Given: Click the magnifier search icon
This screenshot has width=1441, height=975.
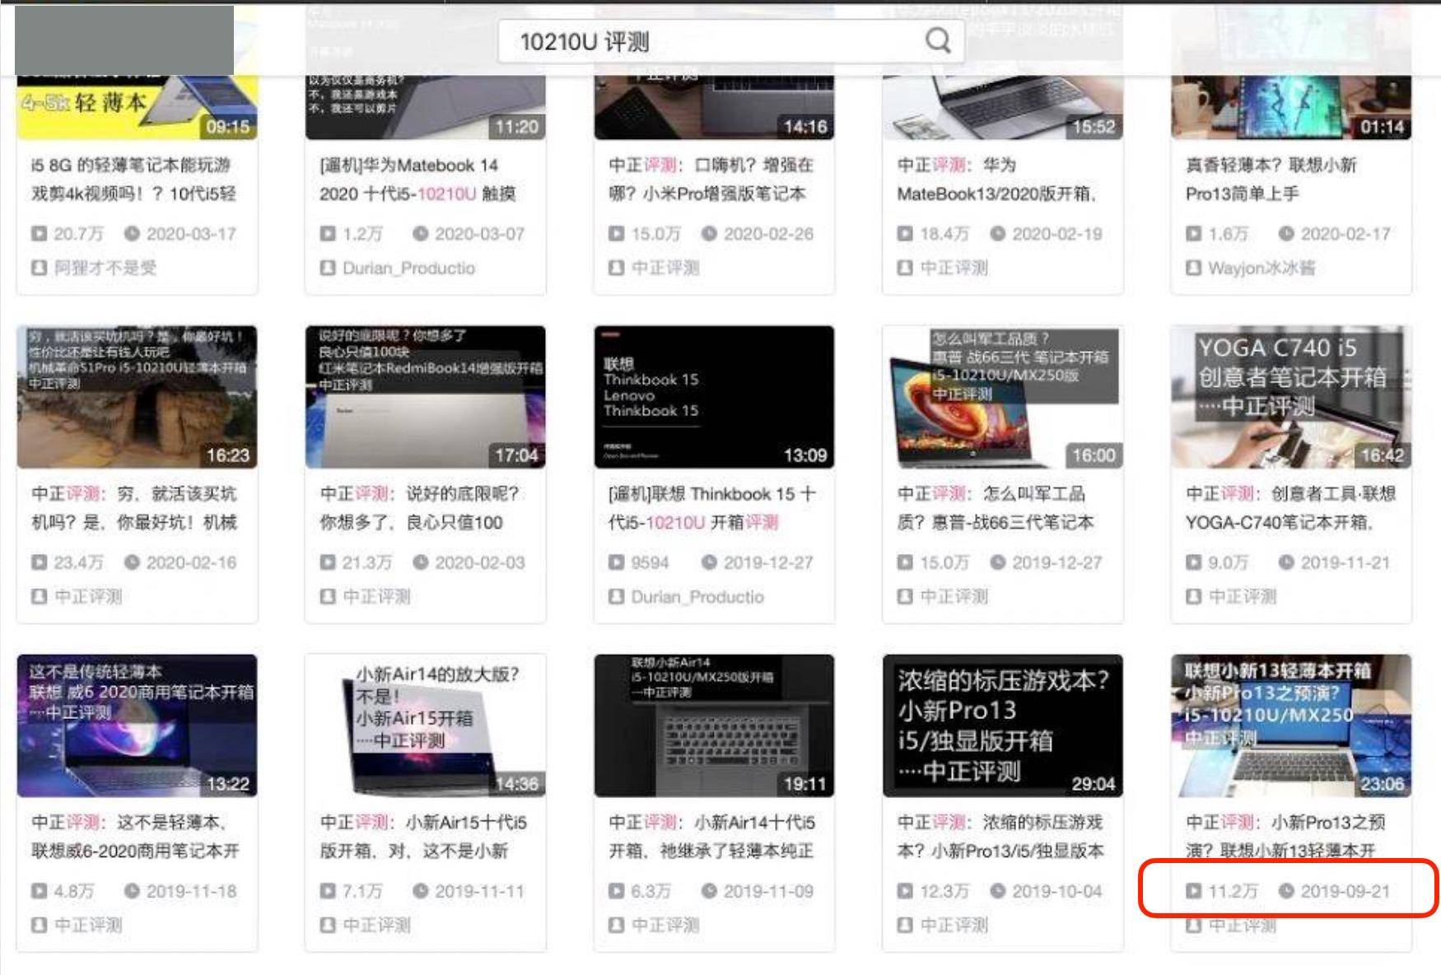Looking at the screenshot, I should 938,40.
